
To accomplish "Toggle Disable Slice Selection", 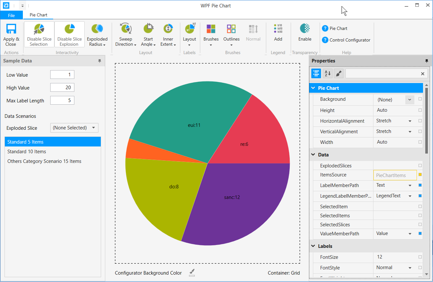I will 39,35.
